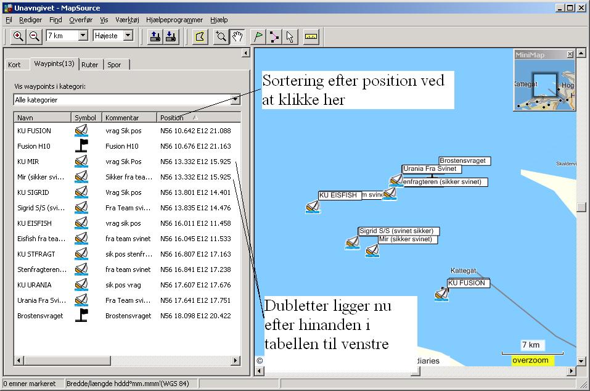Open the Fil menu
The image size is (590, 391).
pyautogui.click(x=9, y=20)
